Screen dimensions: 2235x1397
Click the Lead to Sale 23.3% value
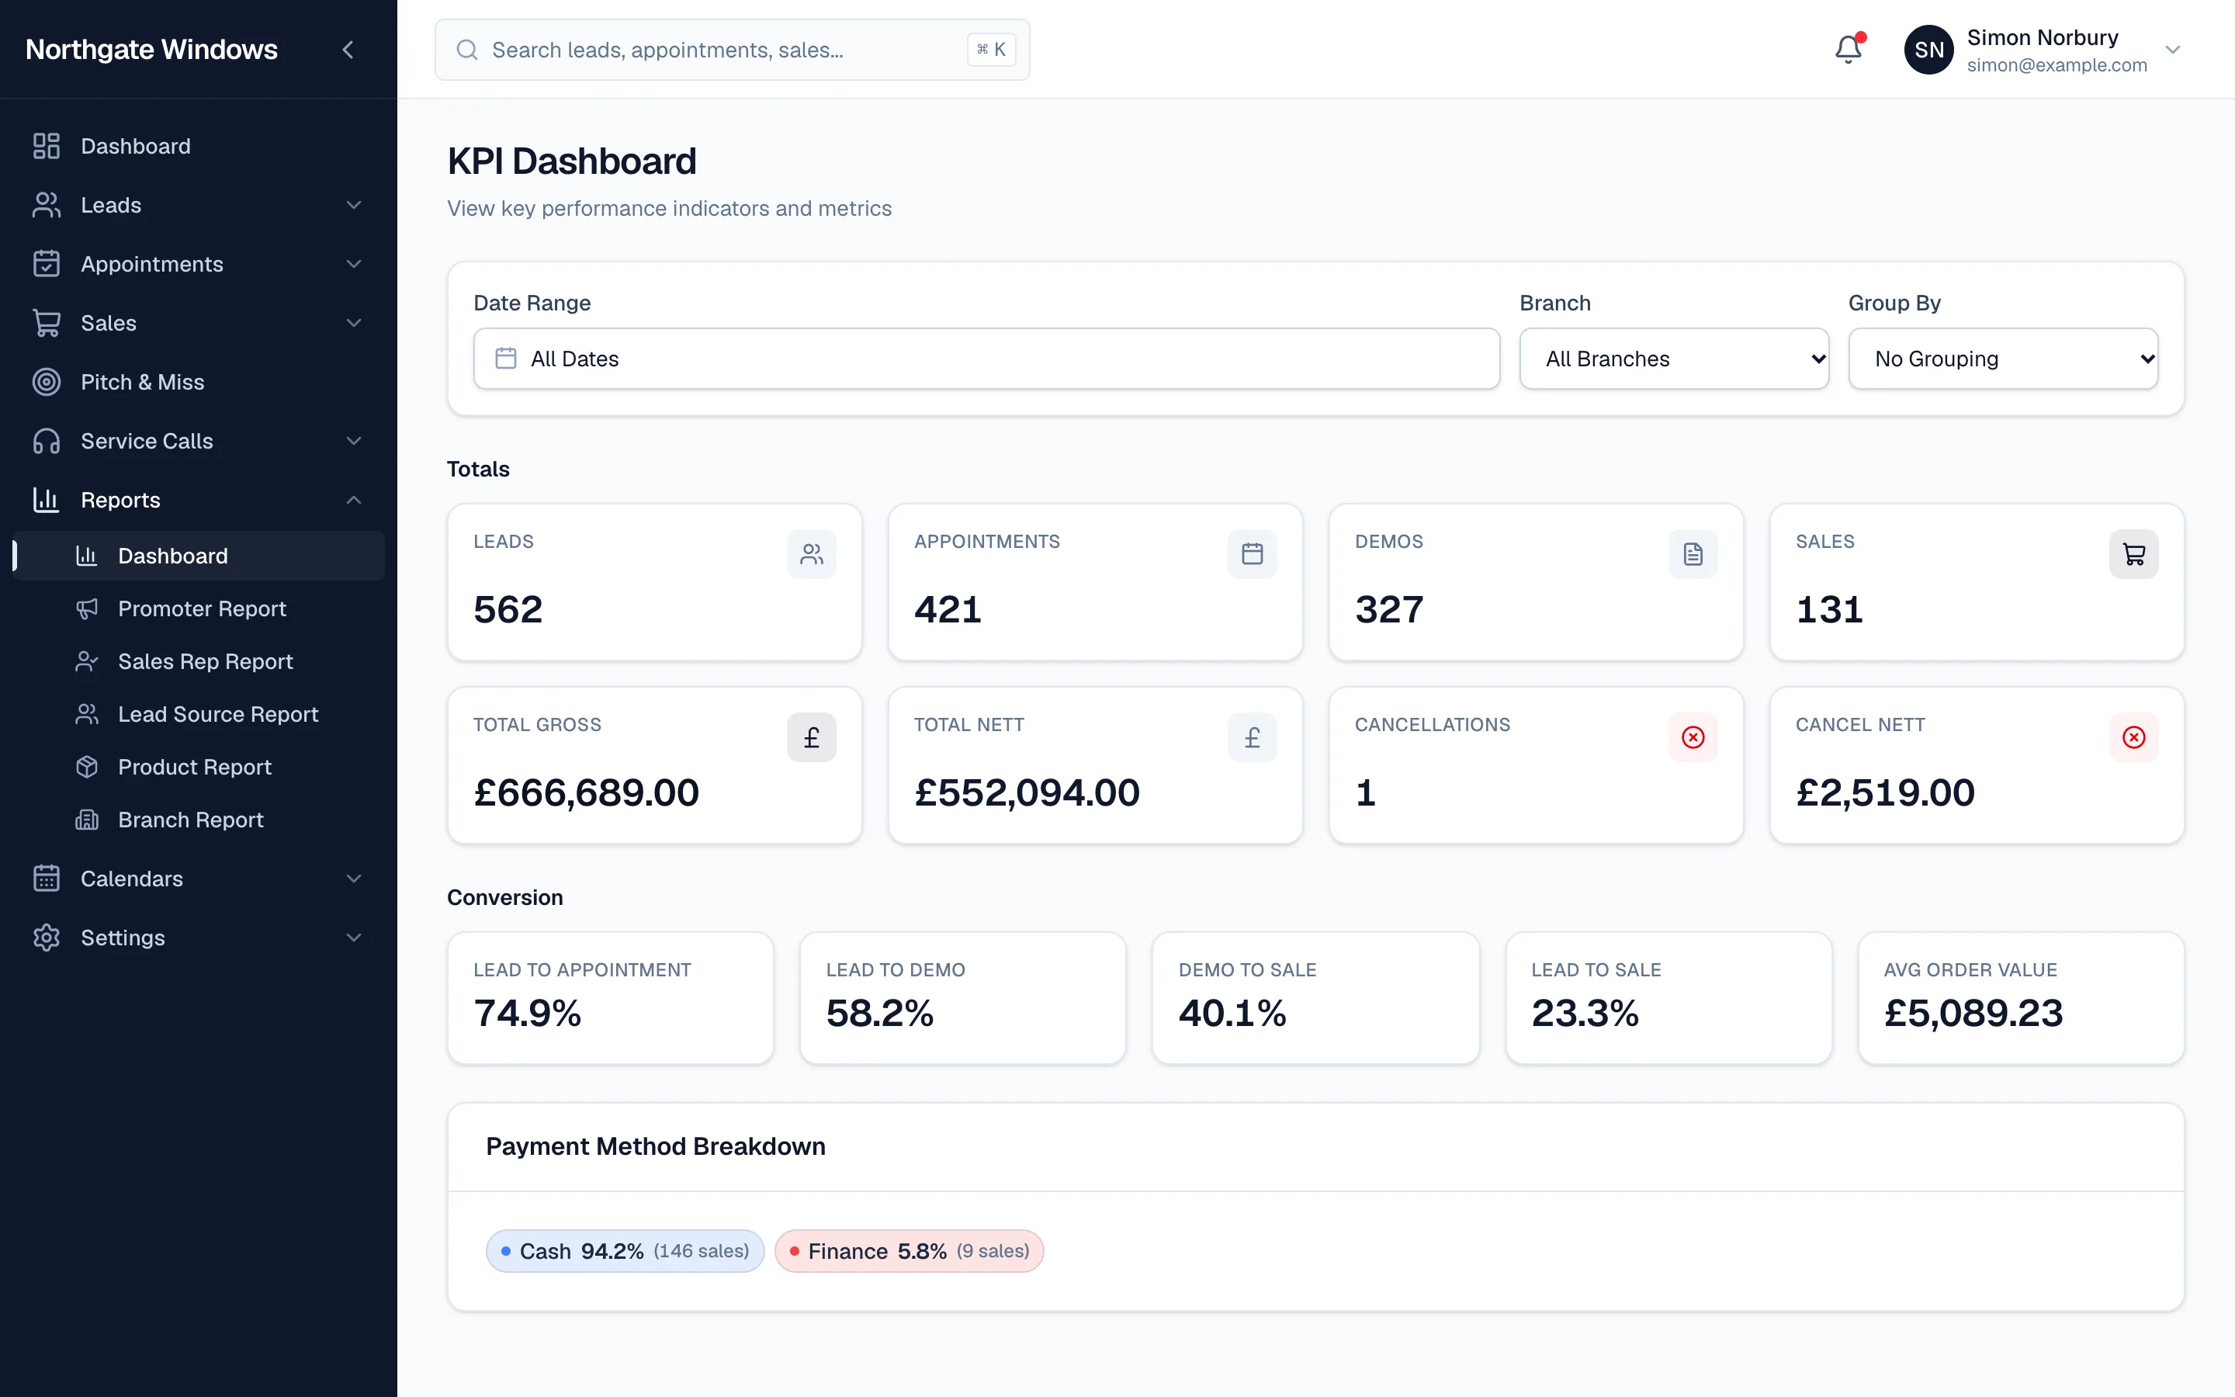(x=1585, y=1013)
